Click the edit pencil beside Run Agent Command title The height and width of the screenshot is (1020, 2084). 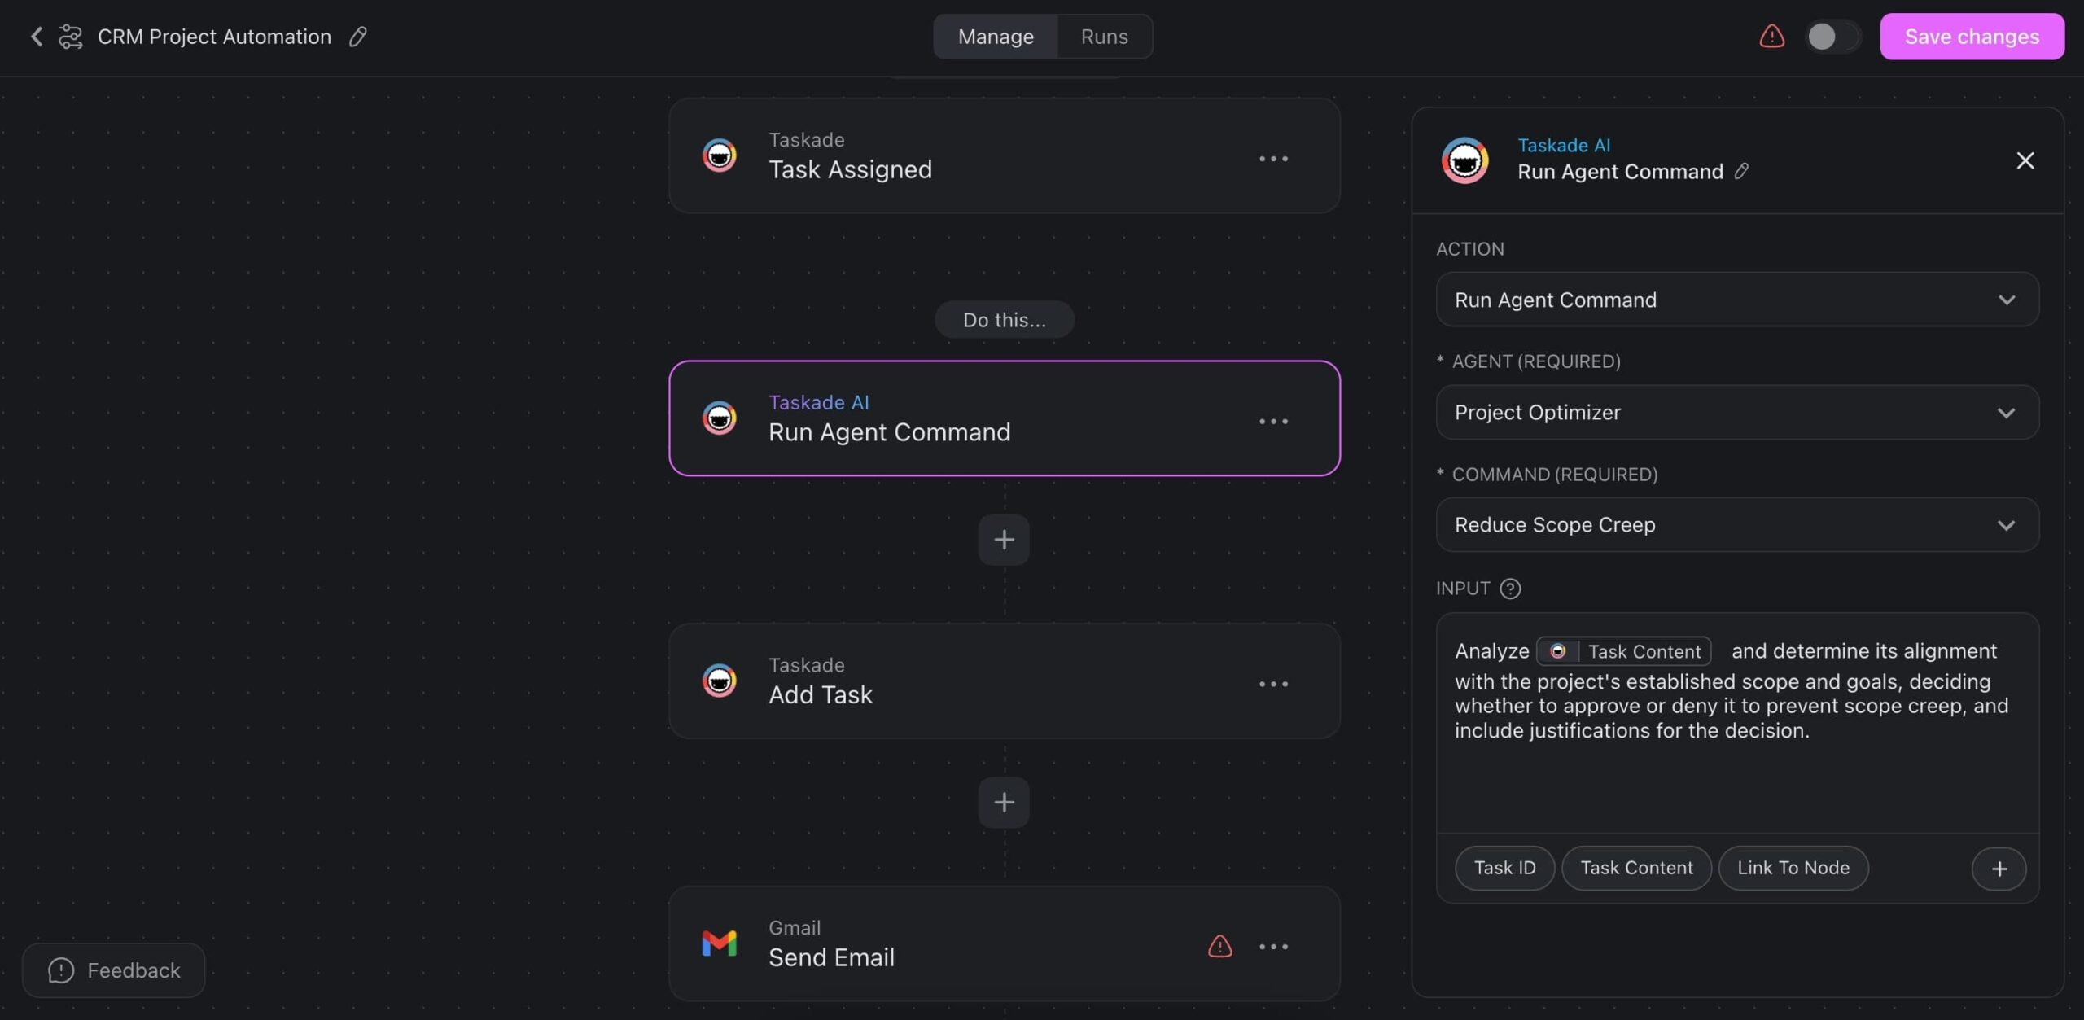[x=1742, y=171]
